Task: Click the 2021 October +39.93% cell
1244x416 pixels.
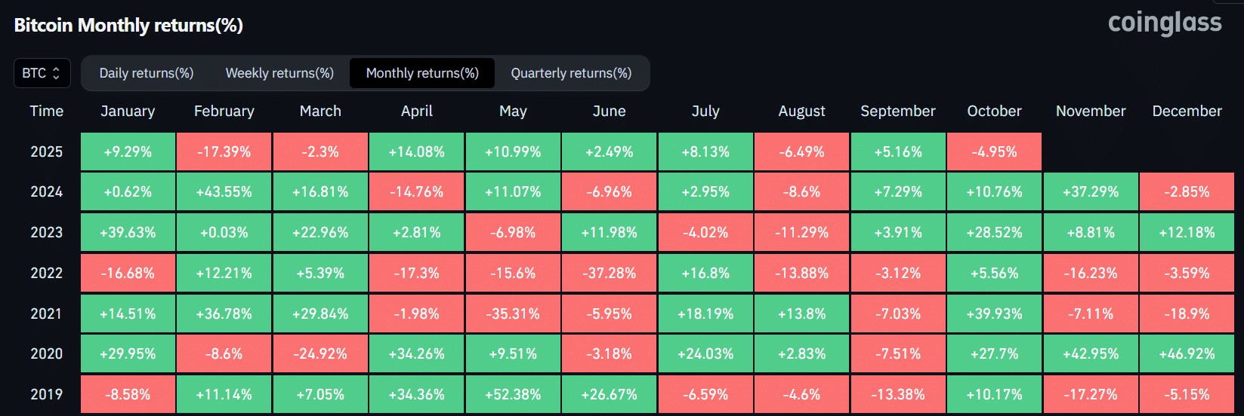Action: [994, 314]
